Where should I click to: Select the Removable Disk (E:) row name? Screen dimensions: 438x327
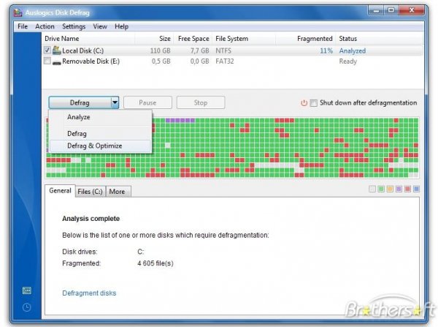pyautogui.click(x=91, y=61)
